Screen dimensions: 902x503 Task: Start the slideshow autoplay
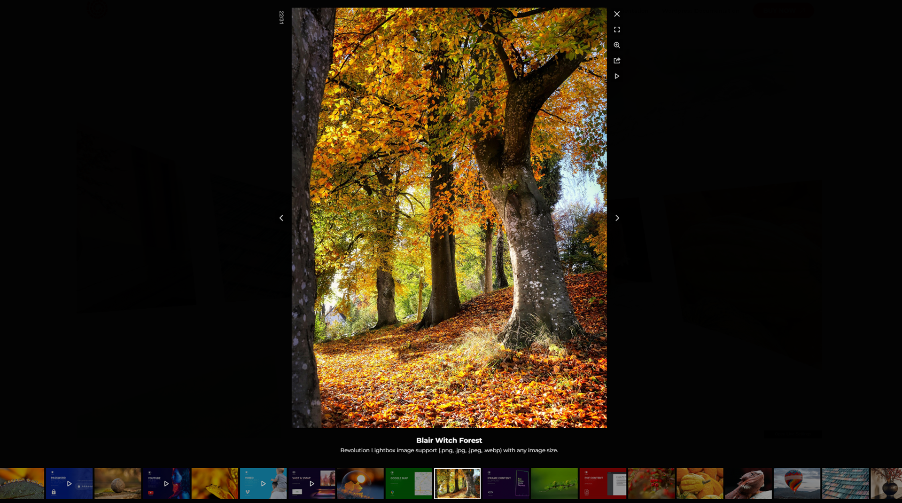[x=617, y=76]
